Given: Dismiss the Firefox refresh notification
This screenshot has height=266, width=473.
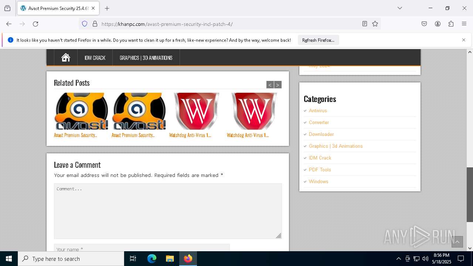Looking at the screenshot, I should (x=464, y=40).
